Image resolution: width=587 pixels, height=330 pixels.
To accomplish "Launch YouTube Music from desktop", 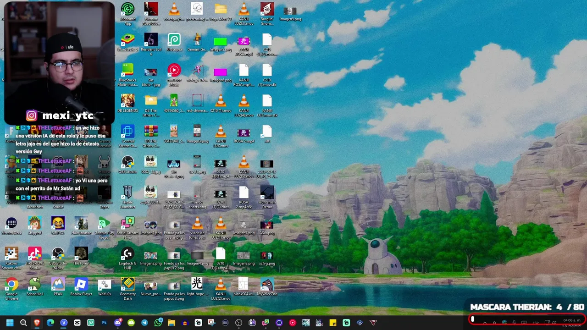I will coord(174,75).
